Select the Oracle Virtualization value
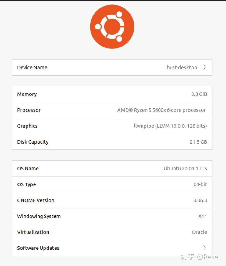Viewport: 226px width, 266px height. (x=199, y=232)
